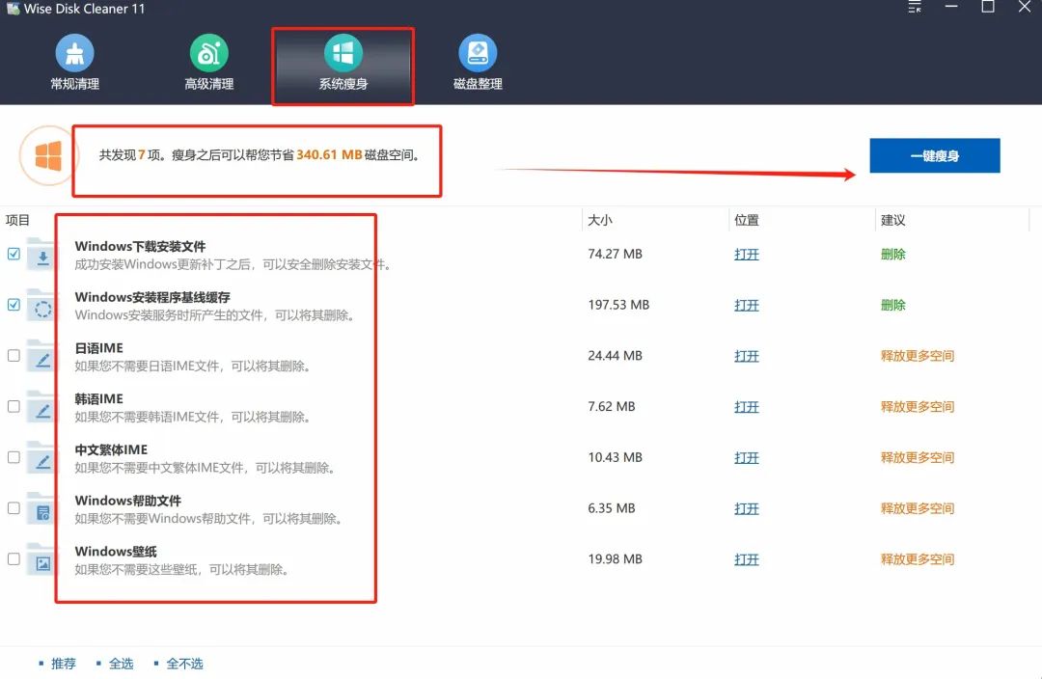Screen dimensions: 1042x679
Task: Check the 韩语IME checkbox
Action: (14, 406)
